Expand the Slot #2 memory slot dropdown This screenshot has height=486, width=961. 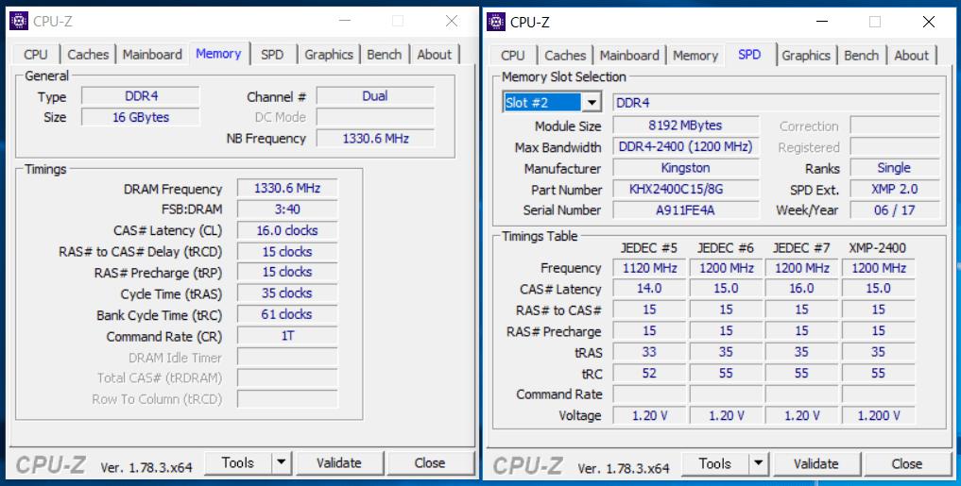pyautogui.click(x=592, y=102)
